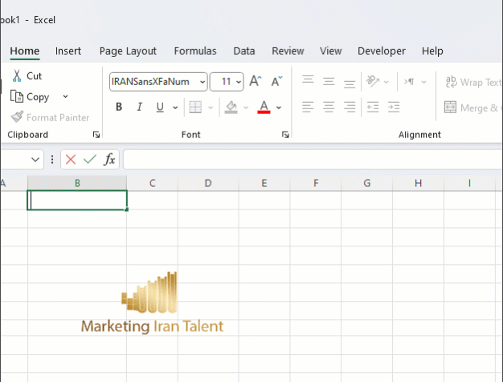This screenshot has width=503, height=382.
Task: Cancel entry with the red X
Action: click(x=71, y=159)
